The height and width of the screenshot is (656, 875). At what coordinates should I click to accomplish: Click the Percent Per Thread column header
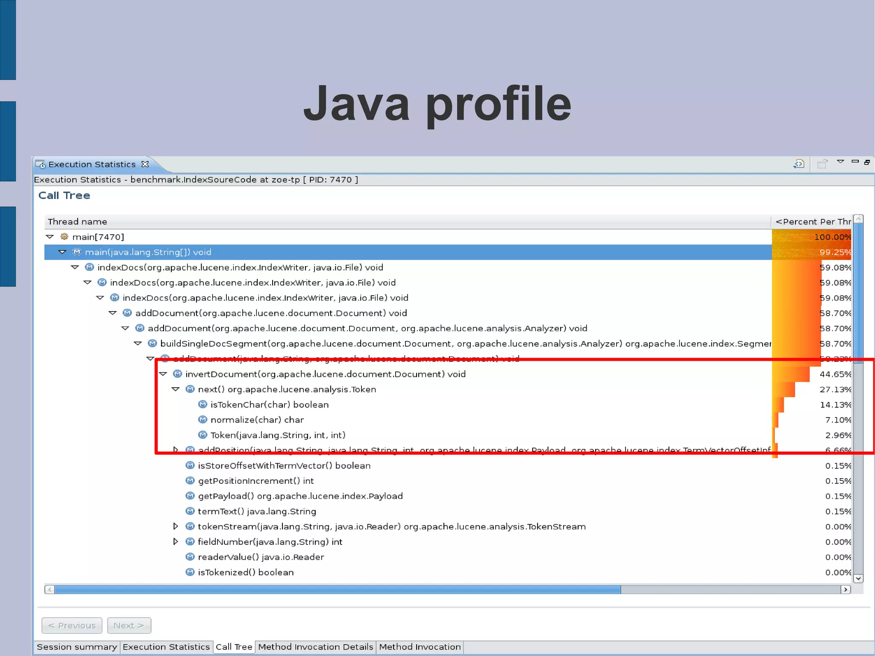pyautogui.click(x=812, y=221)
